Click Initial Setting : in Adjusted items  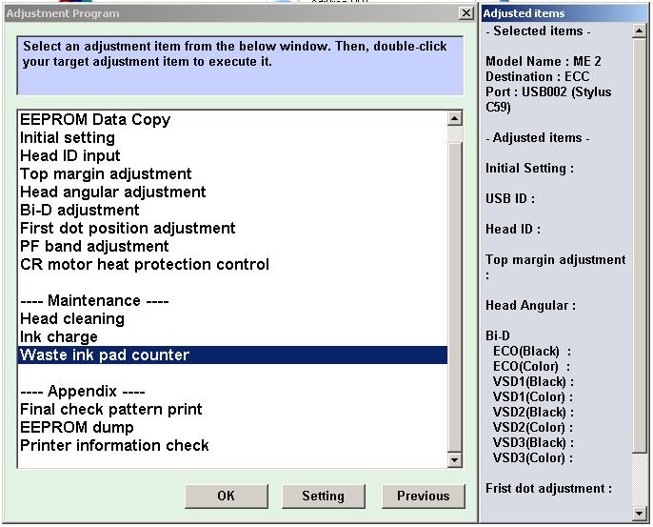click(x=529, y=169)
